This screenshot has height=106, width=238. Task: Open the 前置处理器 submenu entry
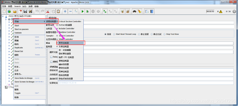coord(52,32)
